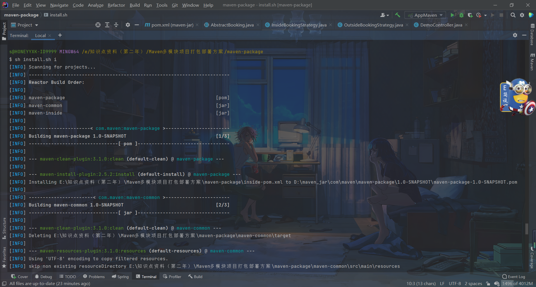Open the TODO tool window

68,276
